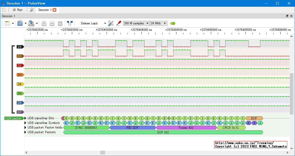Click the horizontal scrollbar thumb
This screenshot has height=156, width=295.
click(x=102, y=153)
